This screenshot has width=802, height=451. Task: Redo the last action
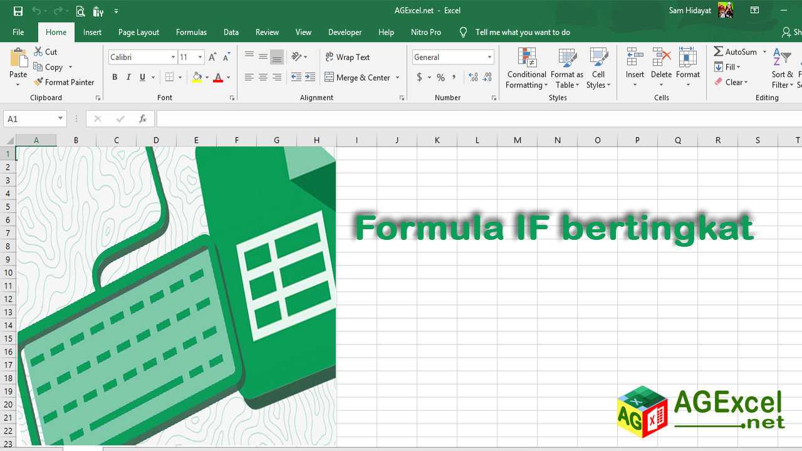click(x=58, y=11)
